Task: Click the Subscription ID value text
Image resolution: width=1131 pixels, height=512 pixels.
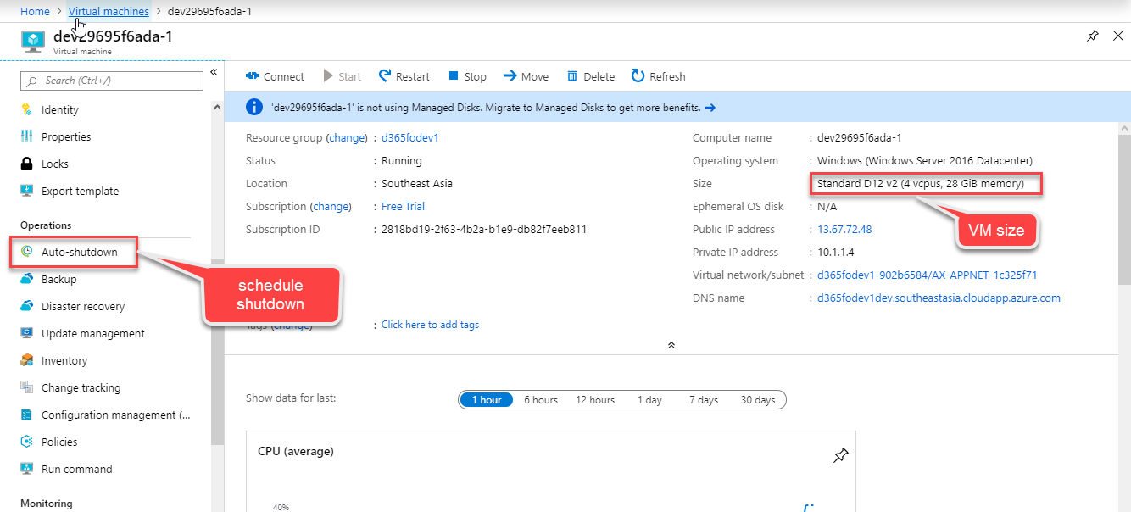Action: point(484,229)
